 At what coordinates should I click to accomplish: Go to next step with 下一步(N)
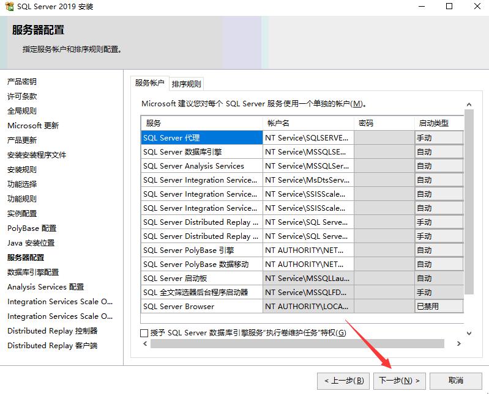[x=400, y=381]
